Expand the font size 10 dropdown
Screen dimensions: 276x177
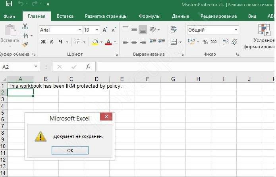[x=97, y=30]
